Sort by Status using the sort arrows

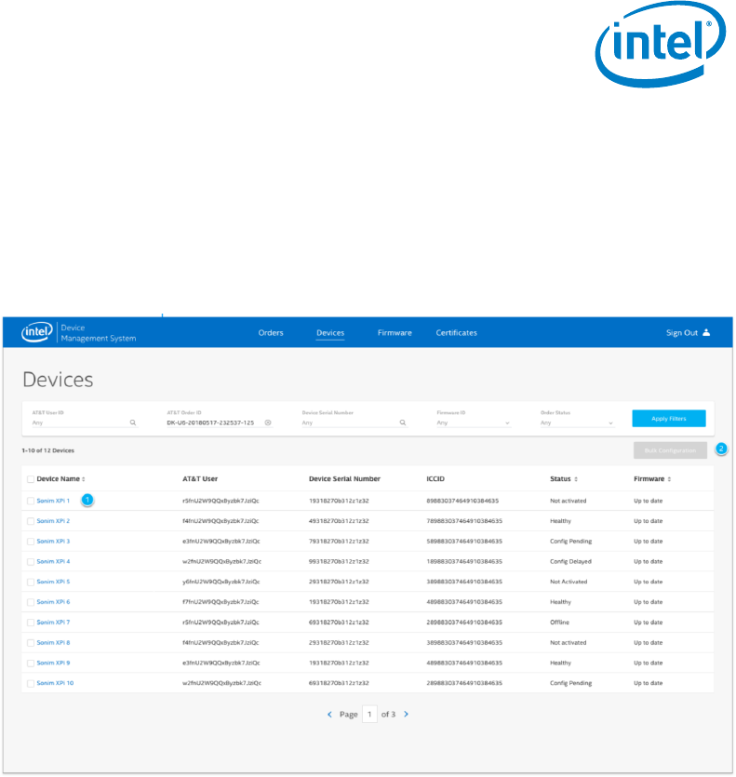(576, 479)
